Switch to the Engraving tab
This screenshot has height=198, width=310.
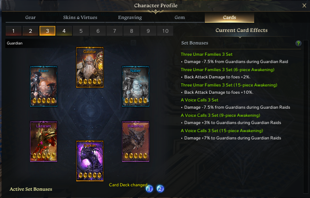pyautogui.click(x=130, y=17)
